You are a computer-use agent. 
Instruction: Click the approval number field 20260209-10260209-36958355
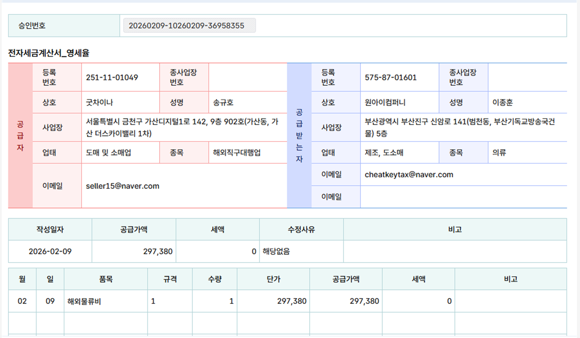(189, 26)
